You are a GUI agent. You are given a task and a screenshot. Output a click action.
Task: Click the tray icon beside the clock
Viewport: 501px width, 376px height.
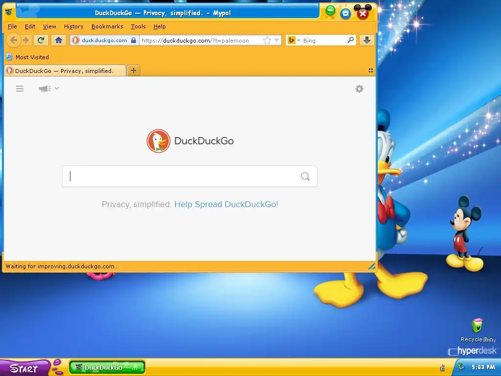click(x=461, y=367)
